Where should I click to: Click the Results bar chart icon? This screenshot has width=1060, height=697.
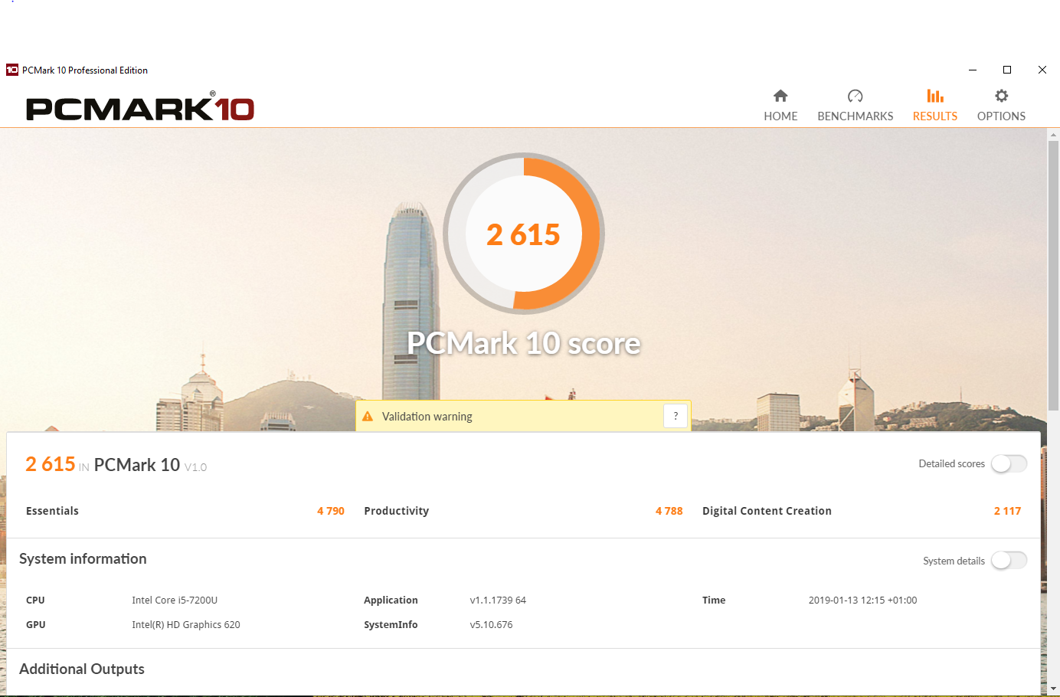(935, 96)
